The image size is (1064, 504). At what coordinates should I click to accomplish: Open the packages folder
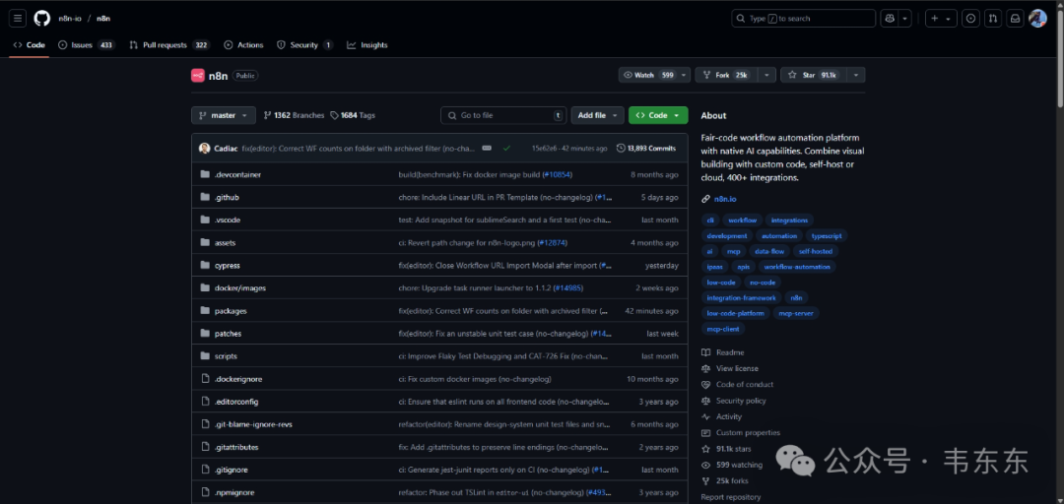tap(231, 311)
